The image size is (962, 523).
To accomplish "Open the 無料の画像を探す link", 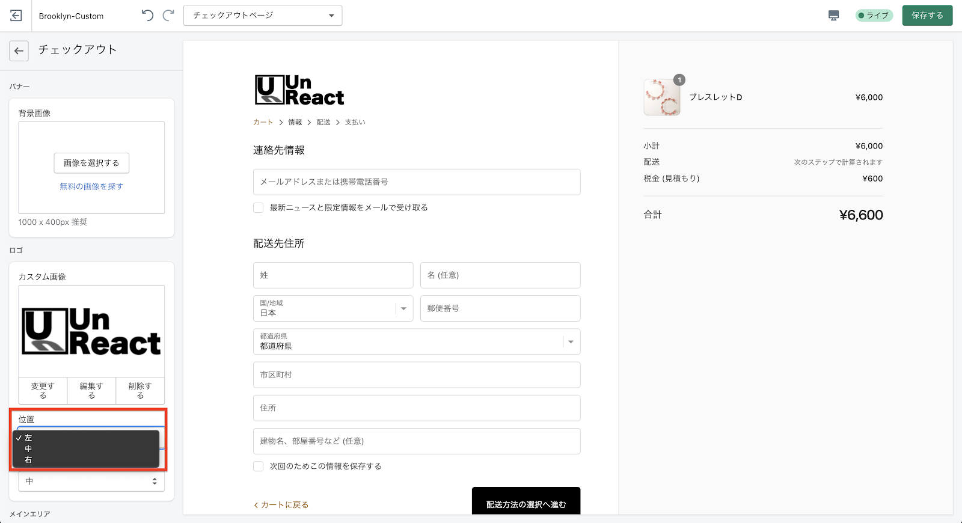I will (x=91, y=186).
